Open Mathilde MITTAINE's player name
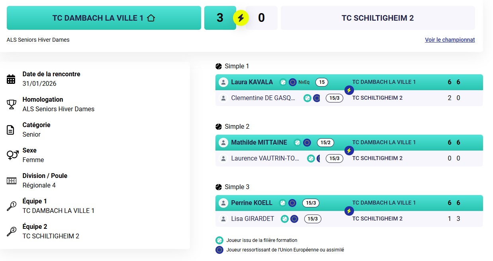The image size is (493, 261). (259, 143)
